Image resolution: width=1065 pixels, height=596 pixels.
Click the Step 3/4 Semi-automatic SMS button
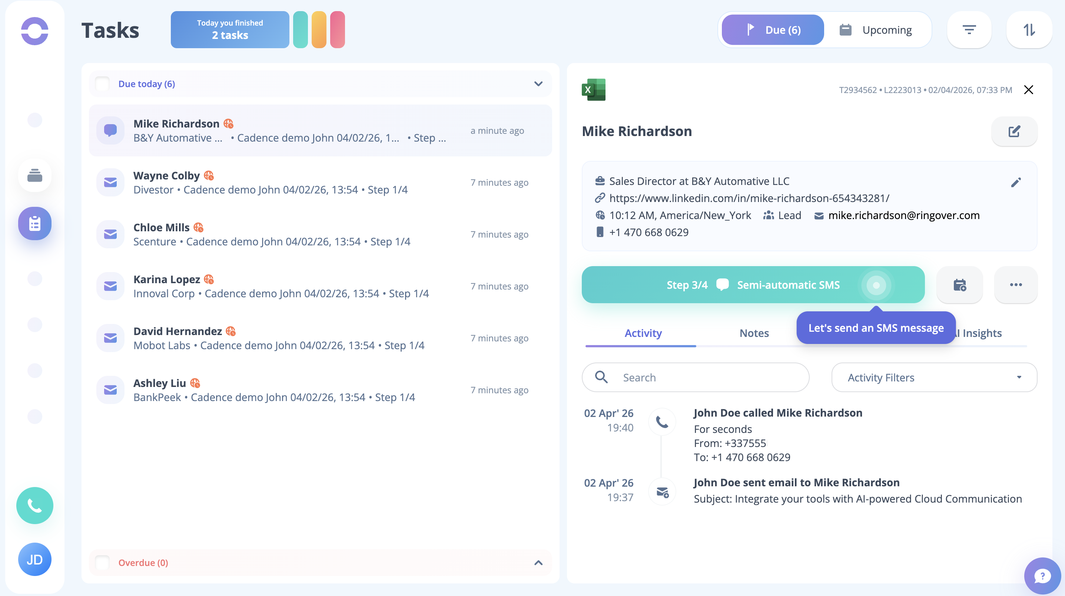coord(753,285)
